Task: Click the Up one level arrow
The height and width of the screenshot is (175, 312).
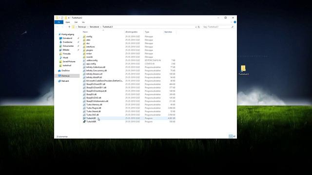Action: point(69,27)
